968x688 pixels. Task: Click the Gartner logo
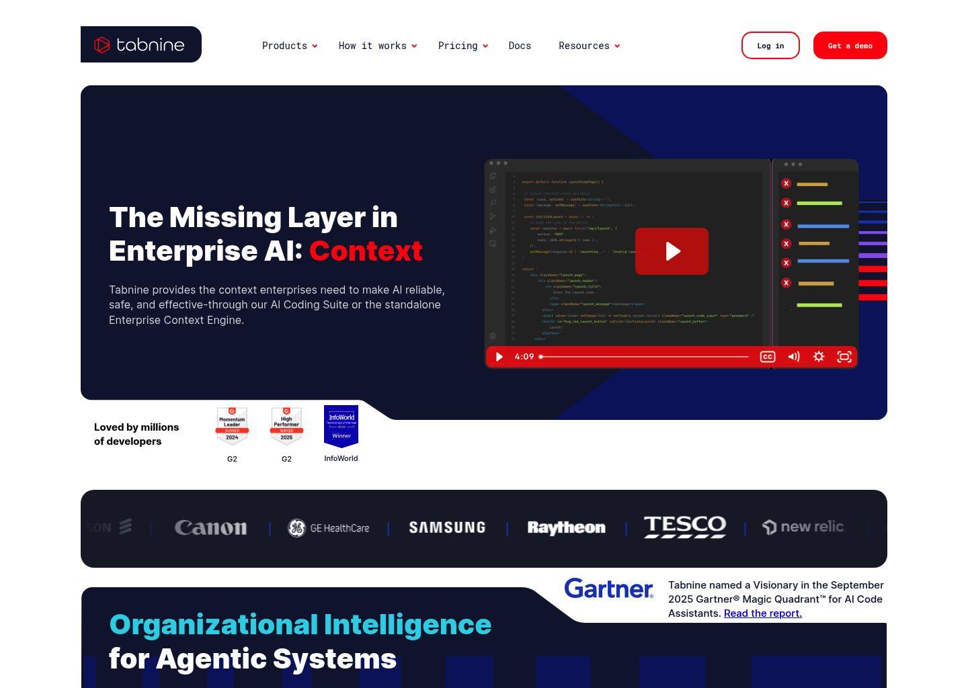click(x=608, y=589)
